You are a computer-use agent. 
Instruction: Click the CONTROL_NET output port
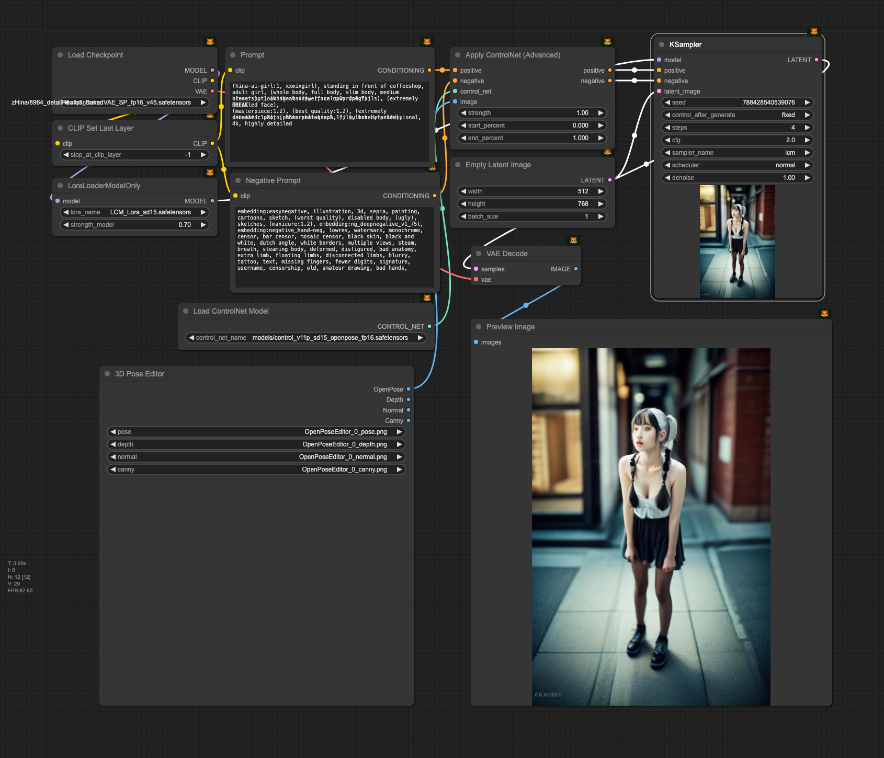coord(429,326)
